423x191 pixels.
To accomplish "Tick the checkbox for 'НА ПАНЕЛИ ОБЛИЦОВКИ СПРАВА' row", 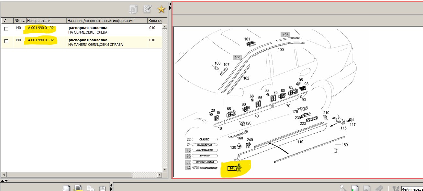I will (6, 41).
